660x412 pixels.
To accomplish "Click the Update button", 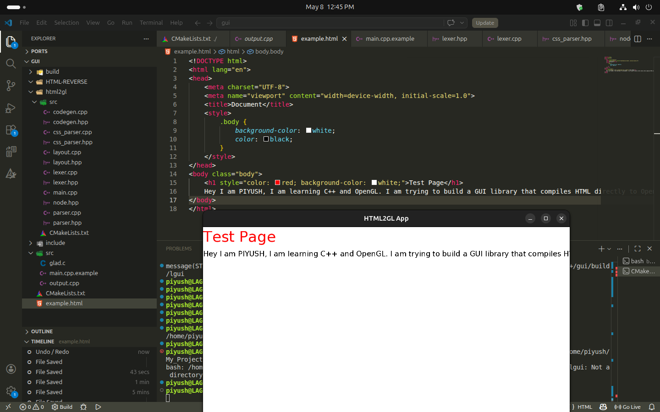I will 485,23.
